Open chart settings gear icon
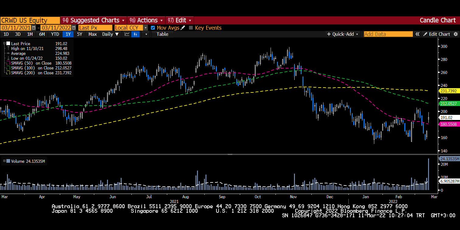 pyautogui.click(x=455, y=34)
